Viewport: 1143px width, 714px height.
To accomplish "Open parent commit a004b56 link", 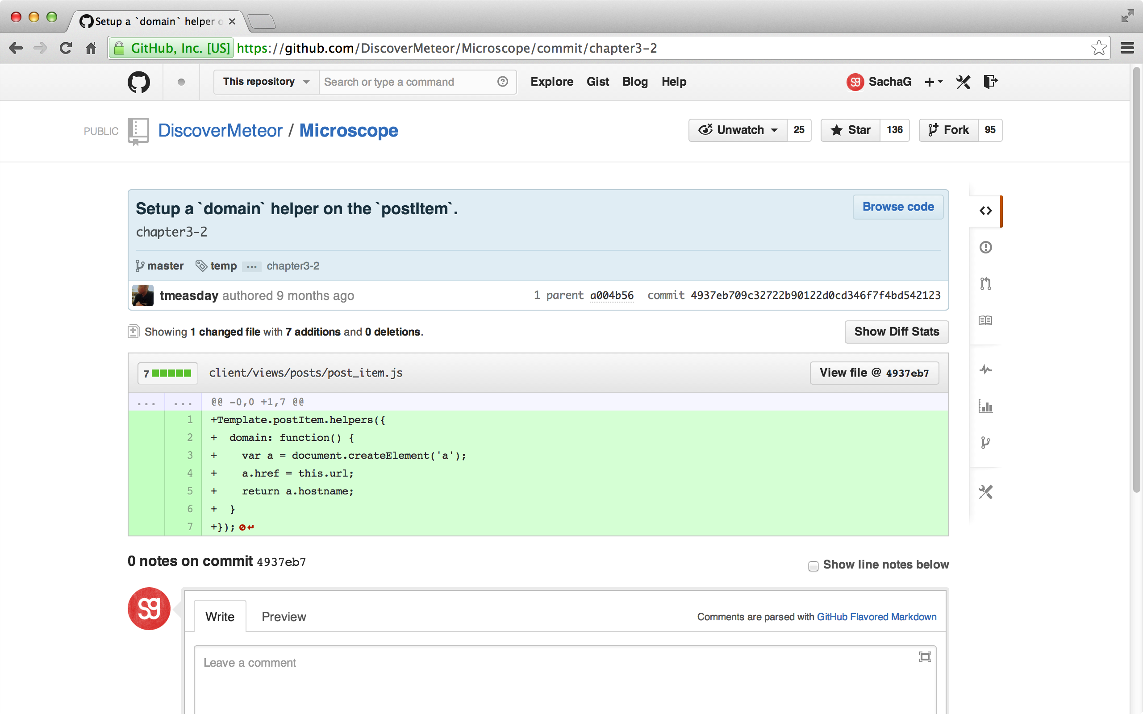I will pos(612,295).
